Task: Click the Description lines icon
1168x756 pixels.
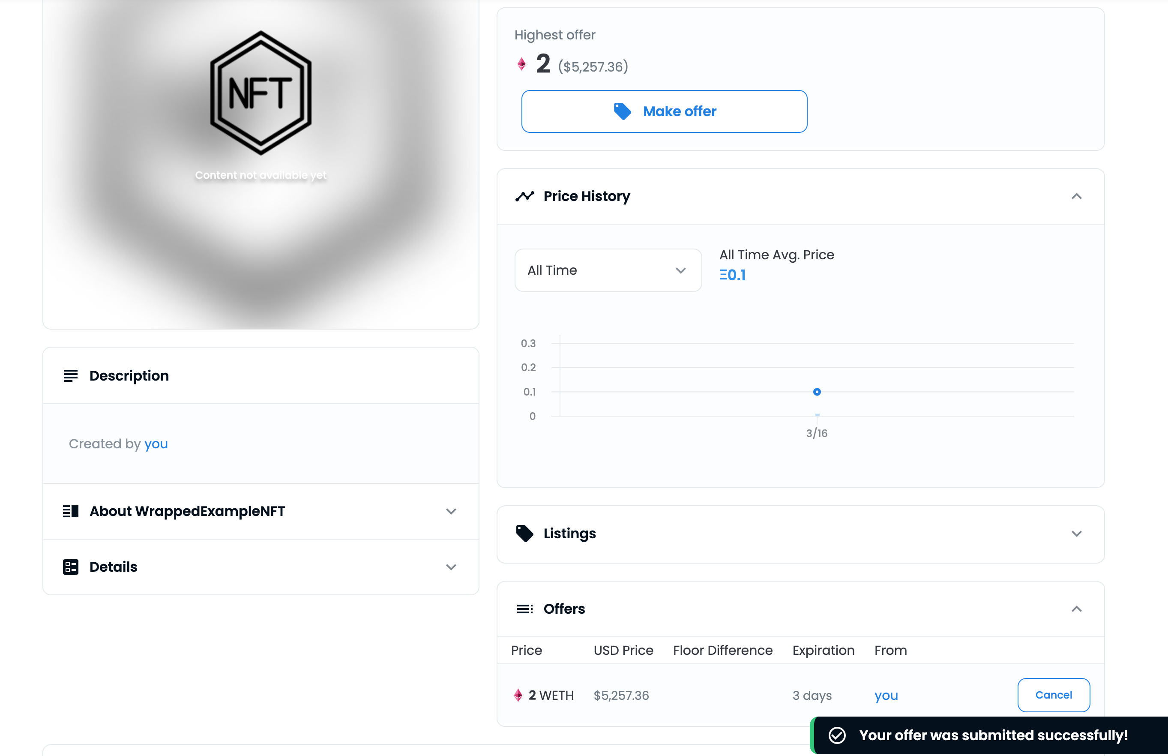Action: tap(70, 376)
